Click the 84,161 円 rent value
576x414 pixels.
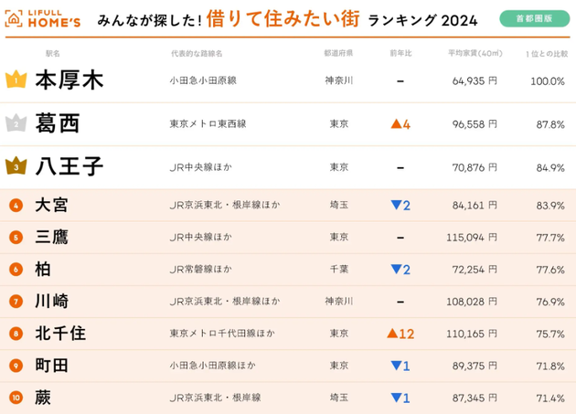pyautogui.click(x=475, y=206)
